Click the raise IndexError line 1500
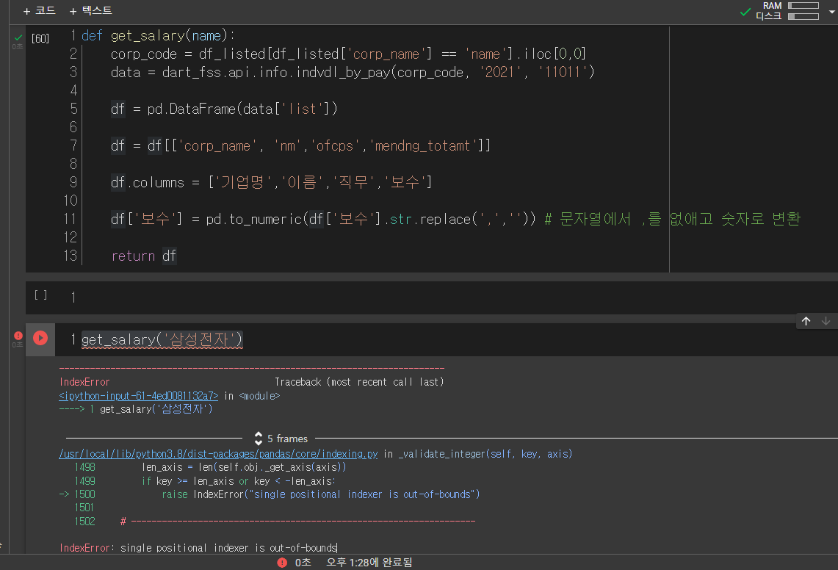Image resolution: width=838 pixels, height=570 pixels. 321,494
